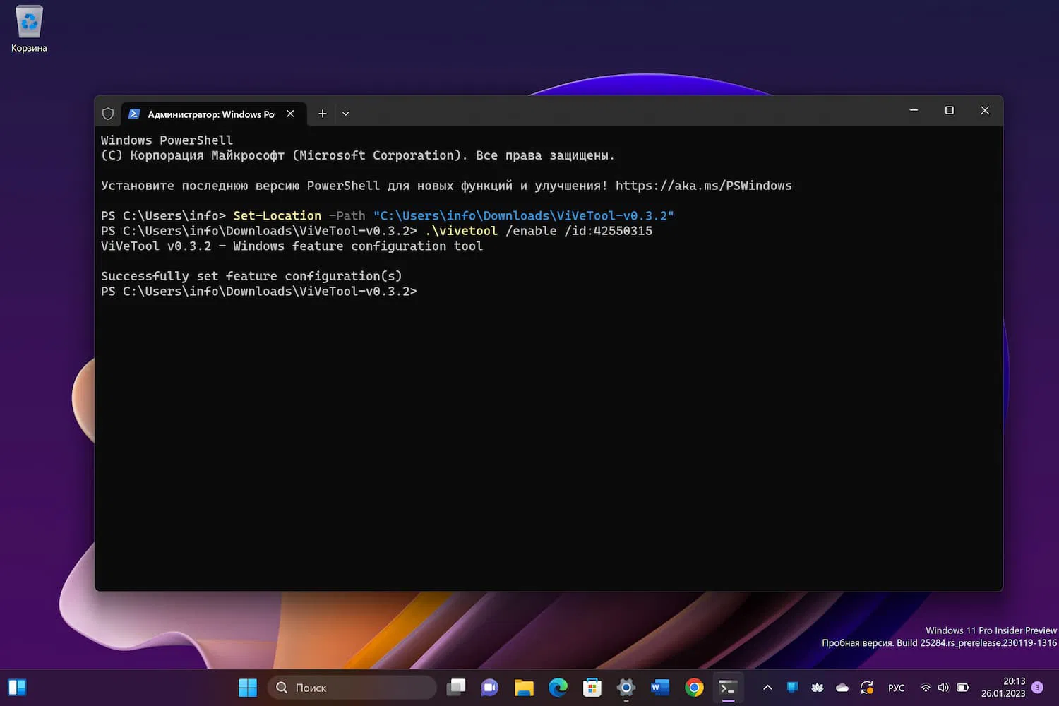Minimize the Terminal window
Viewport: 1059px width, 706px height.
[914, 110]
